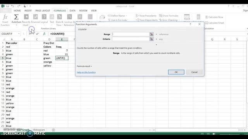Select the row 13 header

[3, 88]
